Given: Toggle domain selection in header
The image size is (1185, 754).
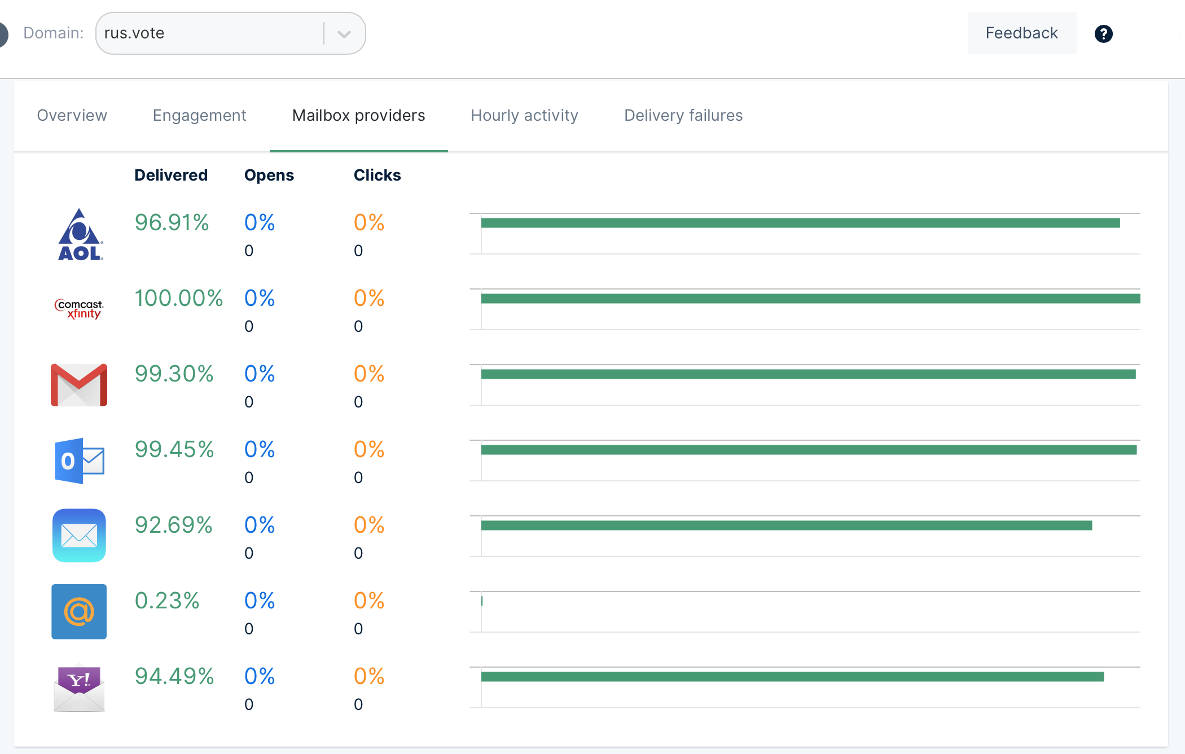Looking at the screenshot, I should [343, 33].
